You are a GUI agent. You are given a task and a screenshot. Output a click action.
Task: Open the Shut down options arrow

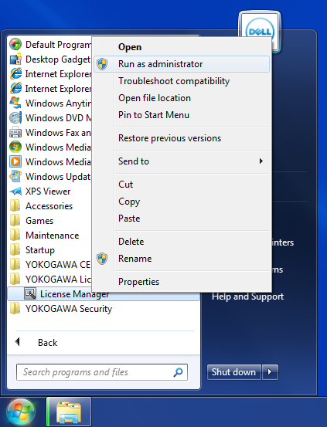270,372
